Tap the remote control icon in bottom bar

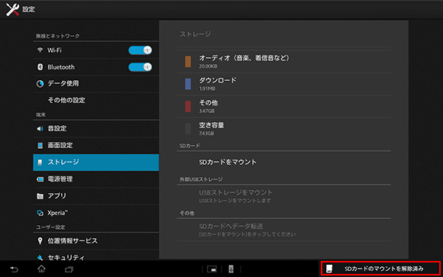click(x=231, y=269)
